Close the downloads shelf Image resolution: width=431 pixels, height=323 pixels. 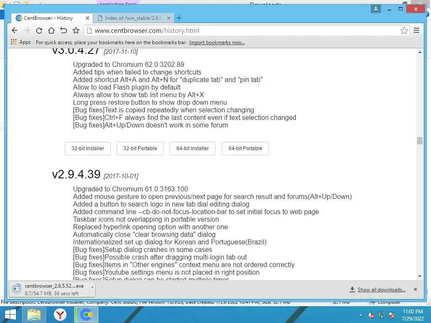[415, 289]
